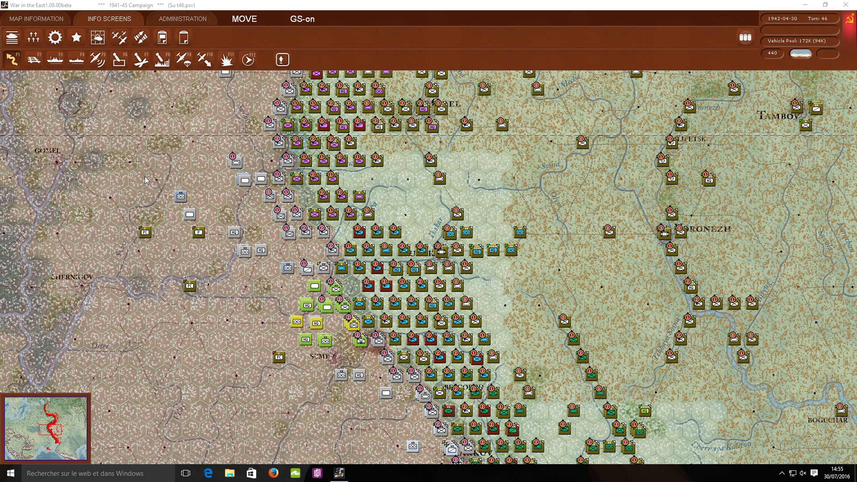This screenshot has width=857, height=482.
Task: Open the victory star icon
Action: point(76,37)
